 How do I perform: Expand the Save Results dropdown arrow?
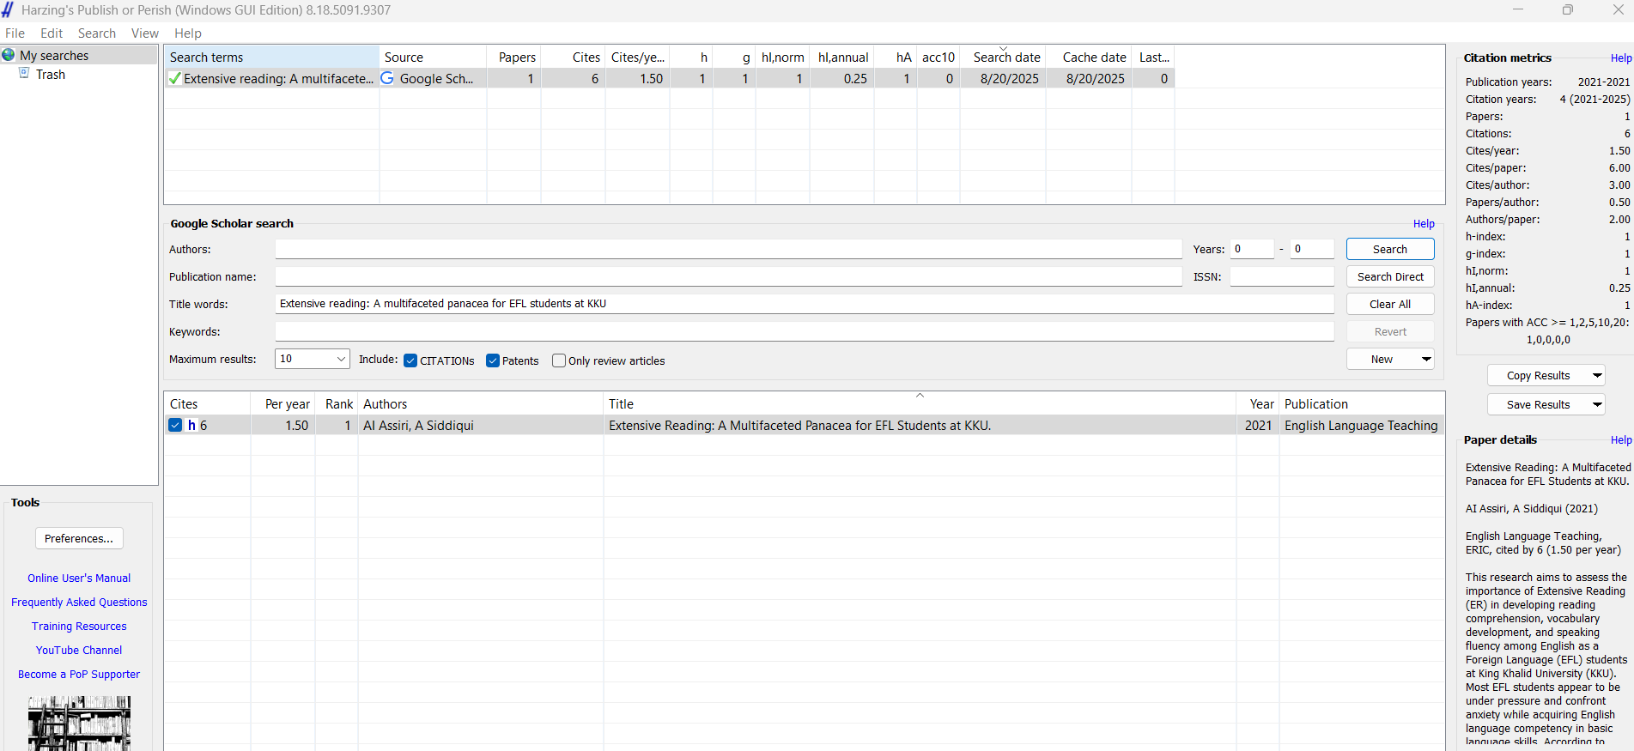coord(1596,404)
